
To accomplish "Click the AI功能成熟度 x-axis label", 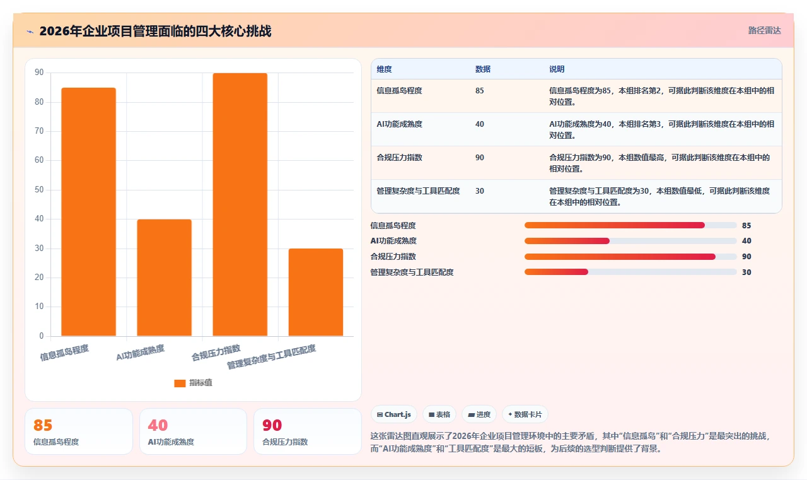I will tap(140, 353).
